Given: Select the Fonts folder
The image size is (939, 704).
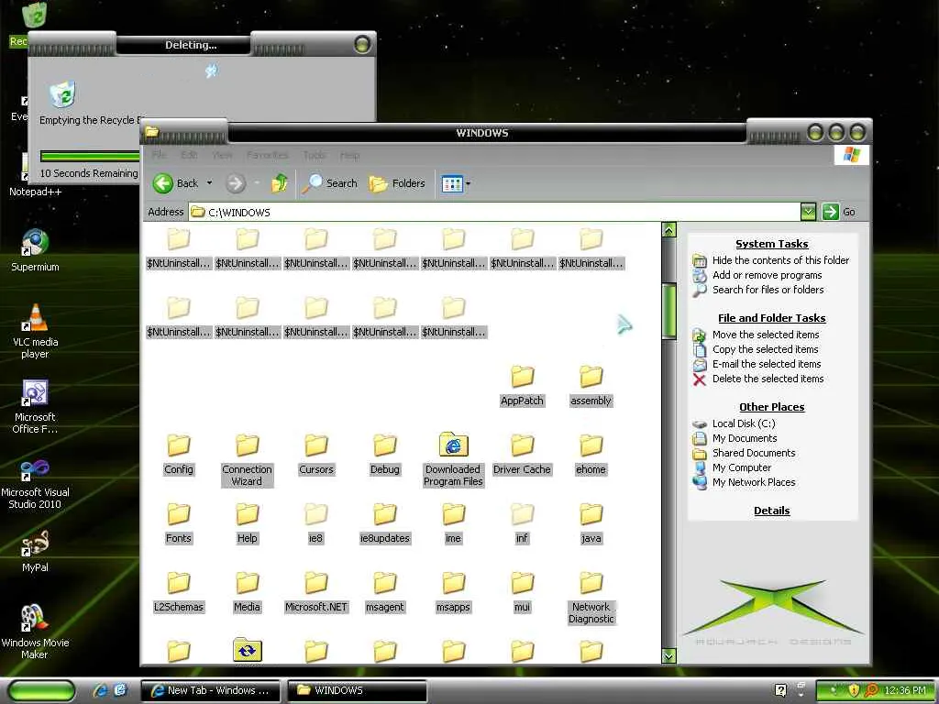Looking at the screenshot, I should coord(179,523).
